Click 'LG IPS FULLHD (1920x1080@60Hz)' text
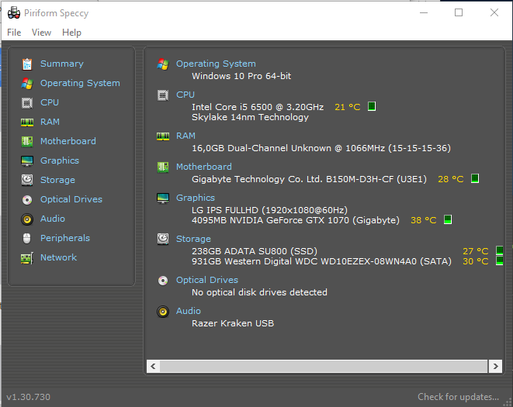This screenshot has width=513, height=407. coord(269,210)
